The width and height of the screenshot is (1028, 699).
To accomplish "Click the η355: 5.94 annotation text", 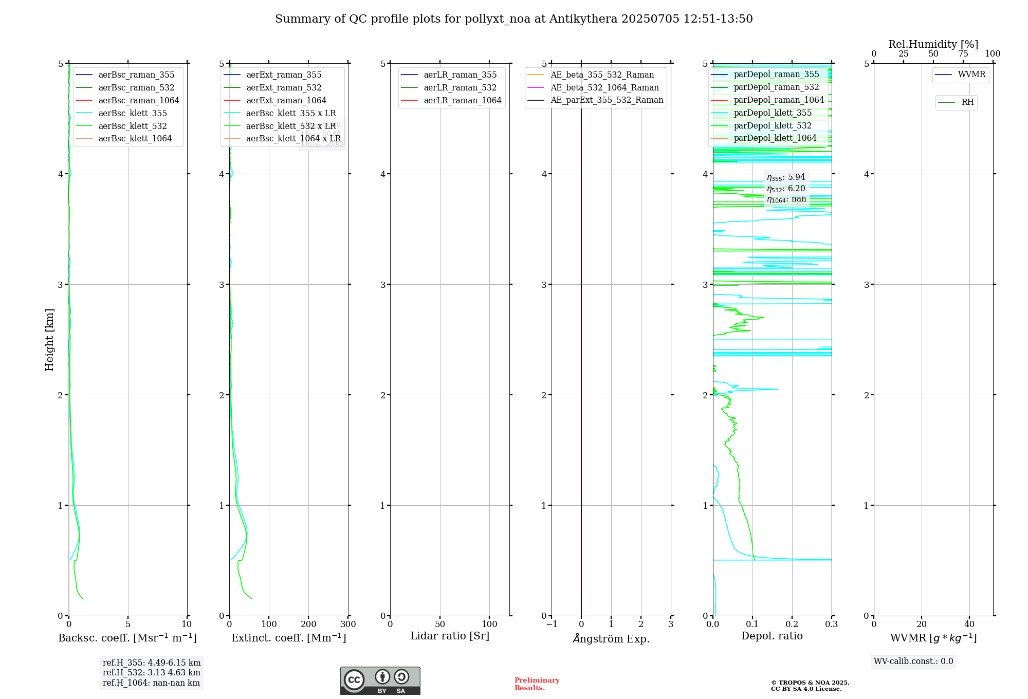I will pyautogui.click(x=786, y=177).
